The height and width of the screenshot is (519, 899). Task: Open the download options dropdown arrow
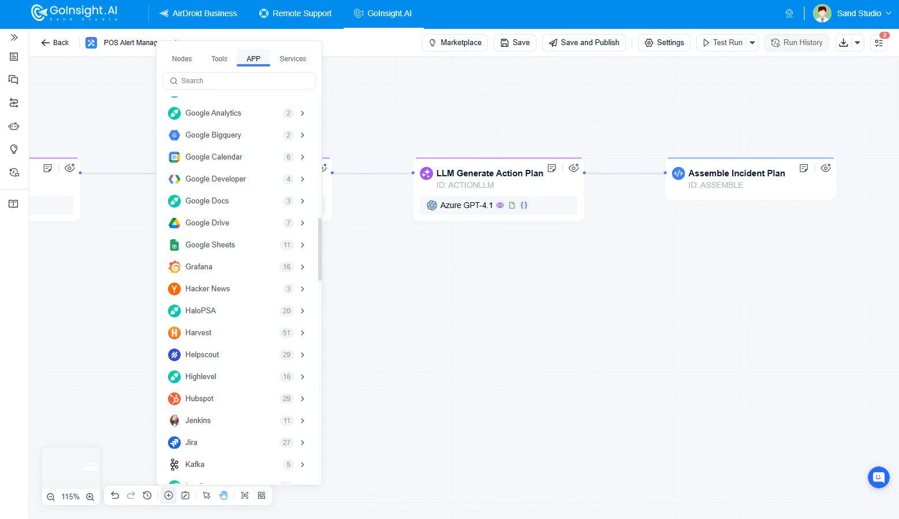coord(857,43)
